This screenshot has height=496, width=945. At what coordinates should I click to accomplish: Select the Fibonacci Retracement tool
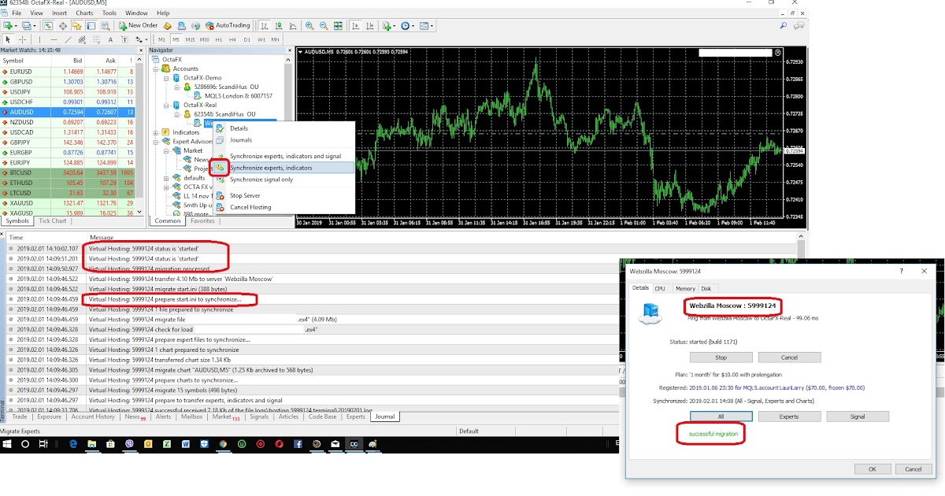(96, 39)
